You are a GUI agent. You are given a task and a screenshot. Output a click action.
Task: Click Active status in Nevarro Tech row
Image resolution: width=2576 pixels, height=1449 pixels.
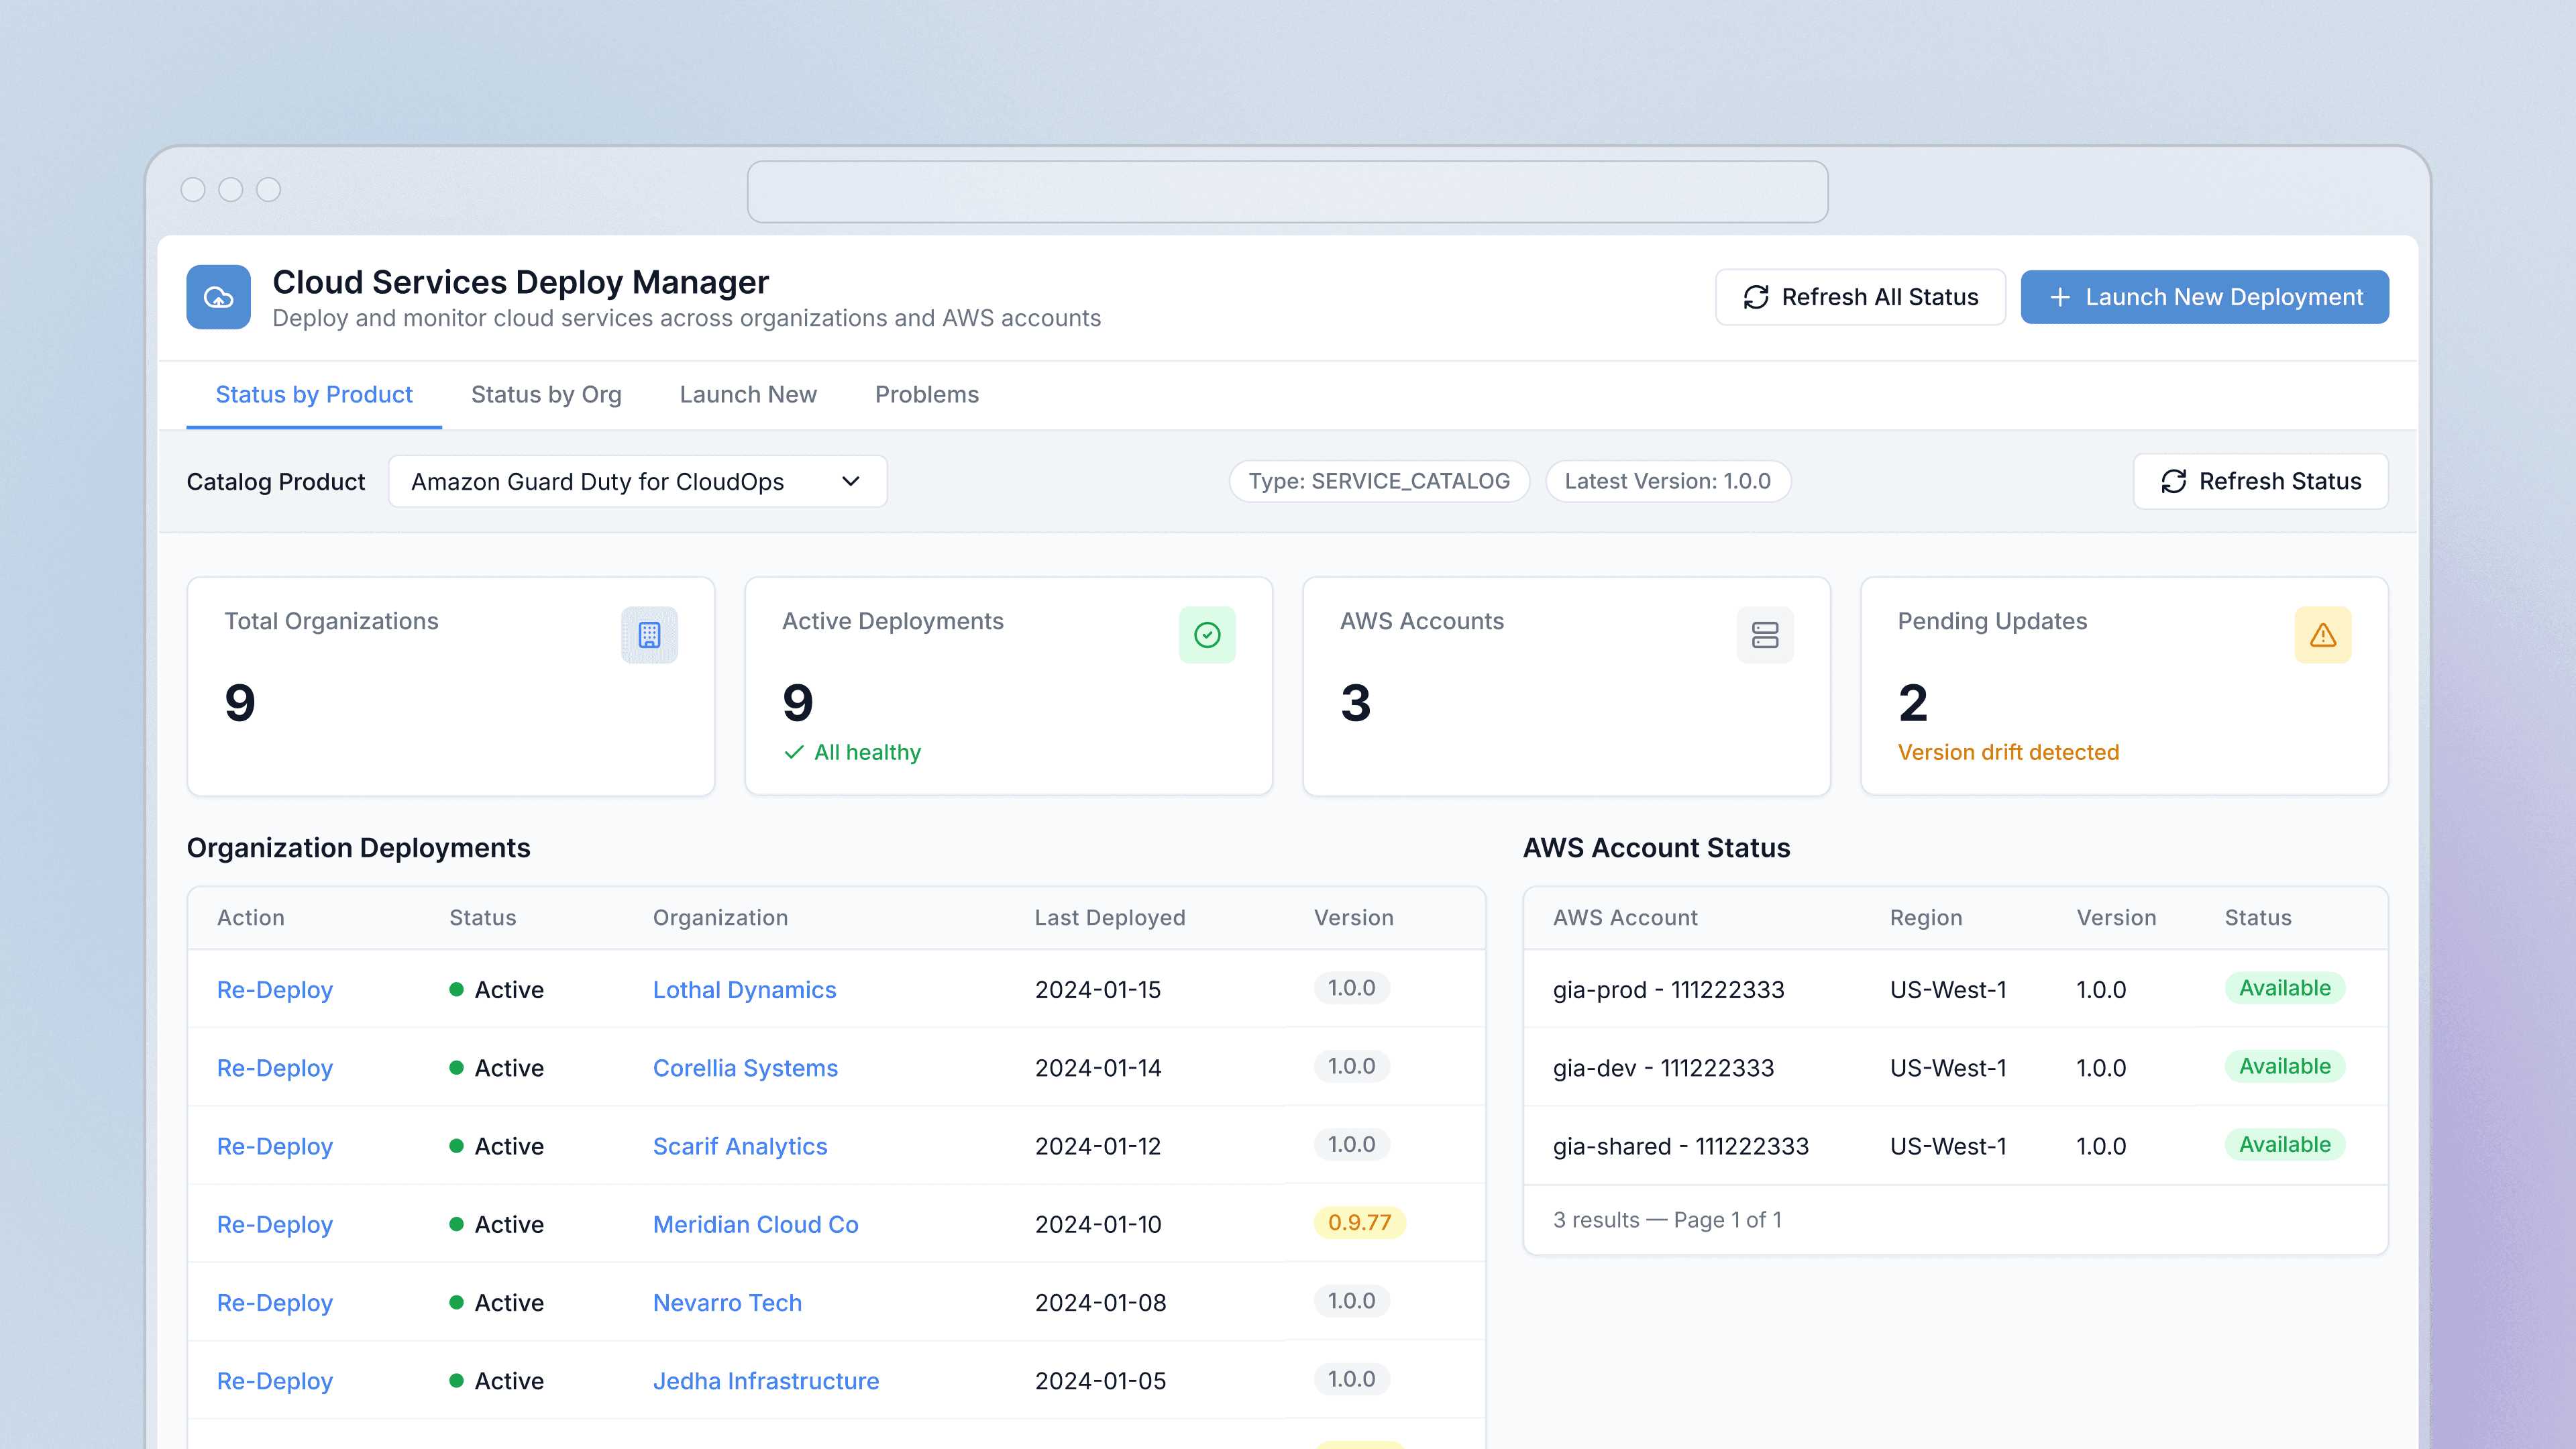point(496,1302)
